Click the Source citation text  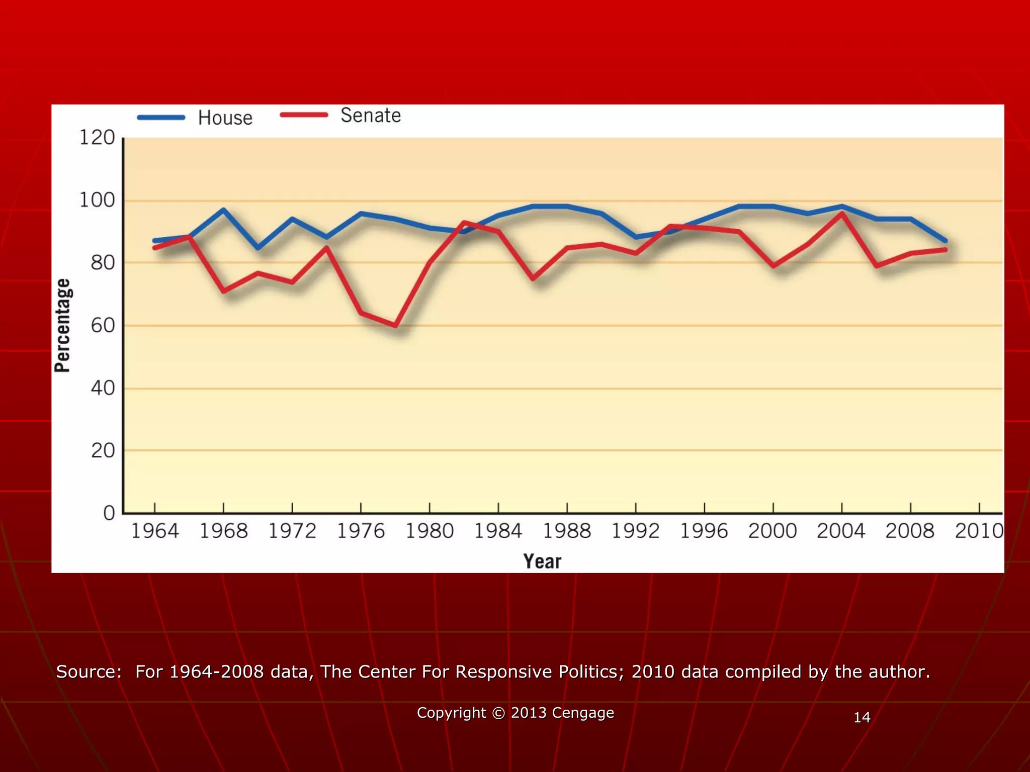pos(493,671)
